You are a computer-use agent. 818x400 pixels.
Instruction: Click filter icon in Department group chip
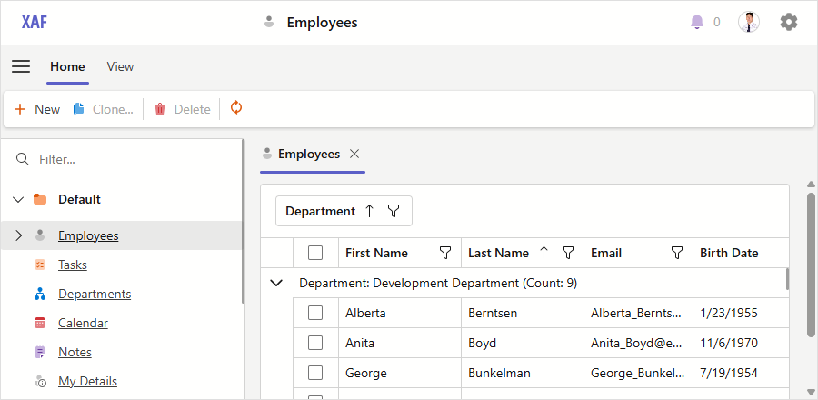[x=394, y=211]
